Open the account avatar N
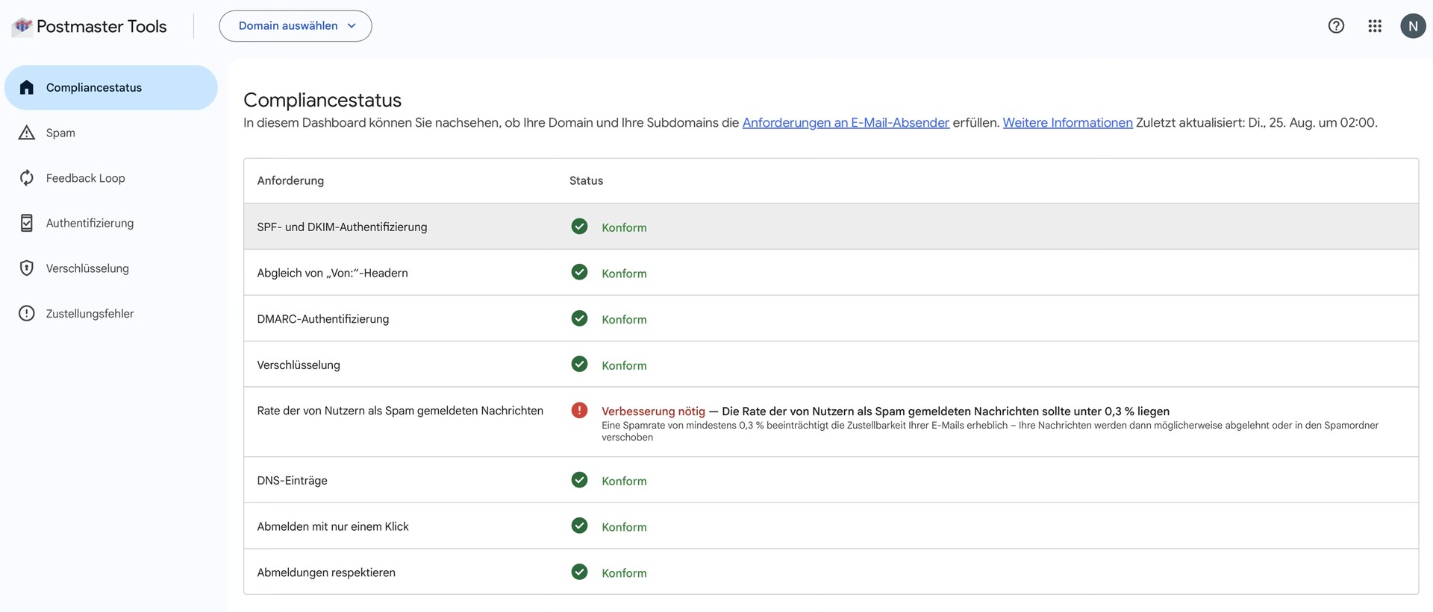This screenshot has height=612, width=1433. tap(1413, 26)
